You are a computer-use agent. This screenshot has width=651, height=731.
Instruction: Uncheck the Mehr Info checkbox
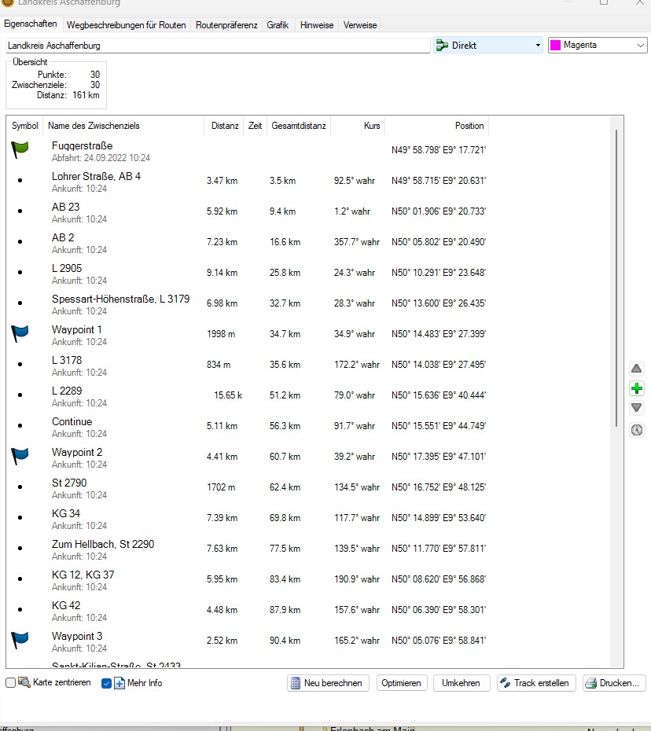pos(107,683)
